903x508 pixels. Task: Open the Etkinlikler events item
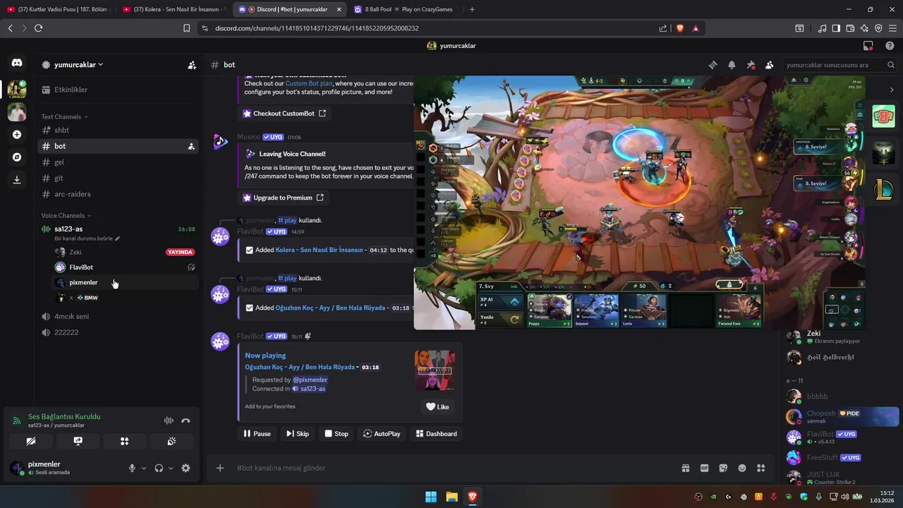(117, 90)
